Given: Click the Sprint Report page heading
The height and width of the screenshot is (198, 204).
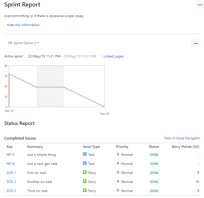Looking at the screenshot, I should click(22, 5).
